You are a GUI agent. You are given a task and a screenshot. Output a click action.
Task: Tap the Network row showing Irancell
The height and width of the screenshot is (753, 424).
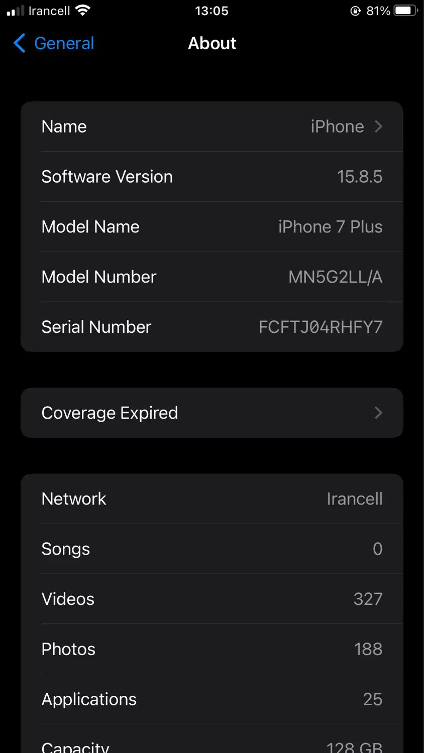211,499
